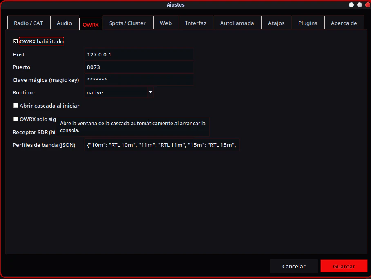Open the Atajos tab
The image size is (371, 279).
(x=276, y=23)
